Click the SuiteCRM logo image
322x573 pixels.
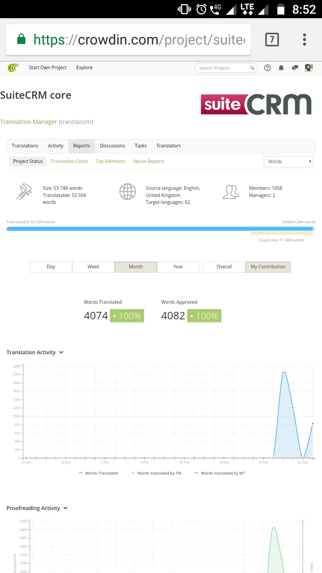[x=256, y=104]
